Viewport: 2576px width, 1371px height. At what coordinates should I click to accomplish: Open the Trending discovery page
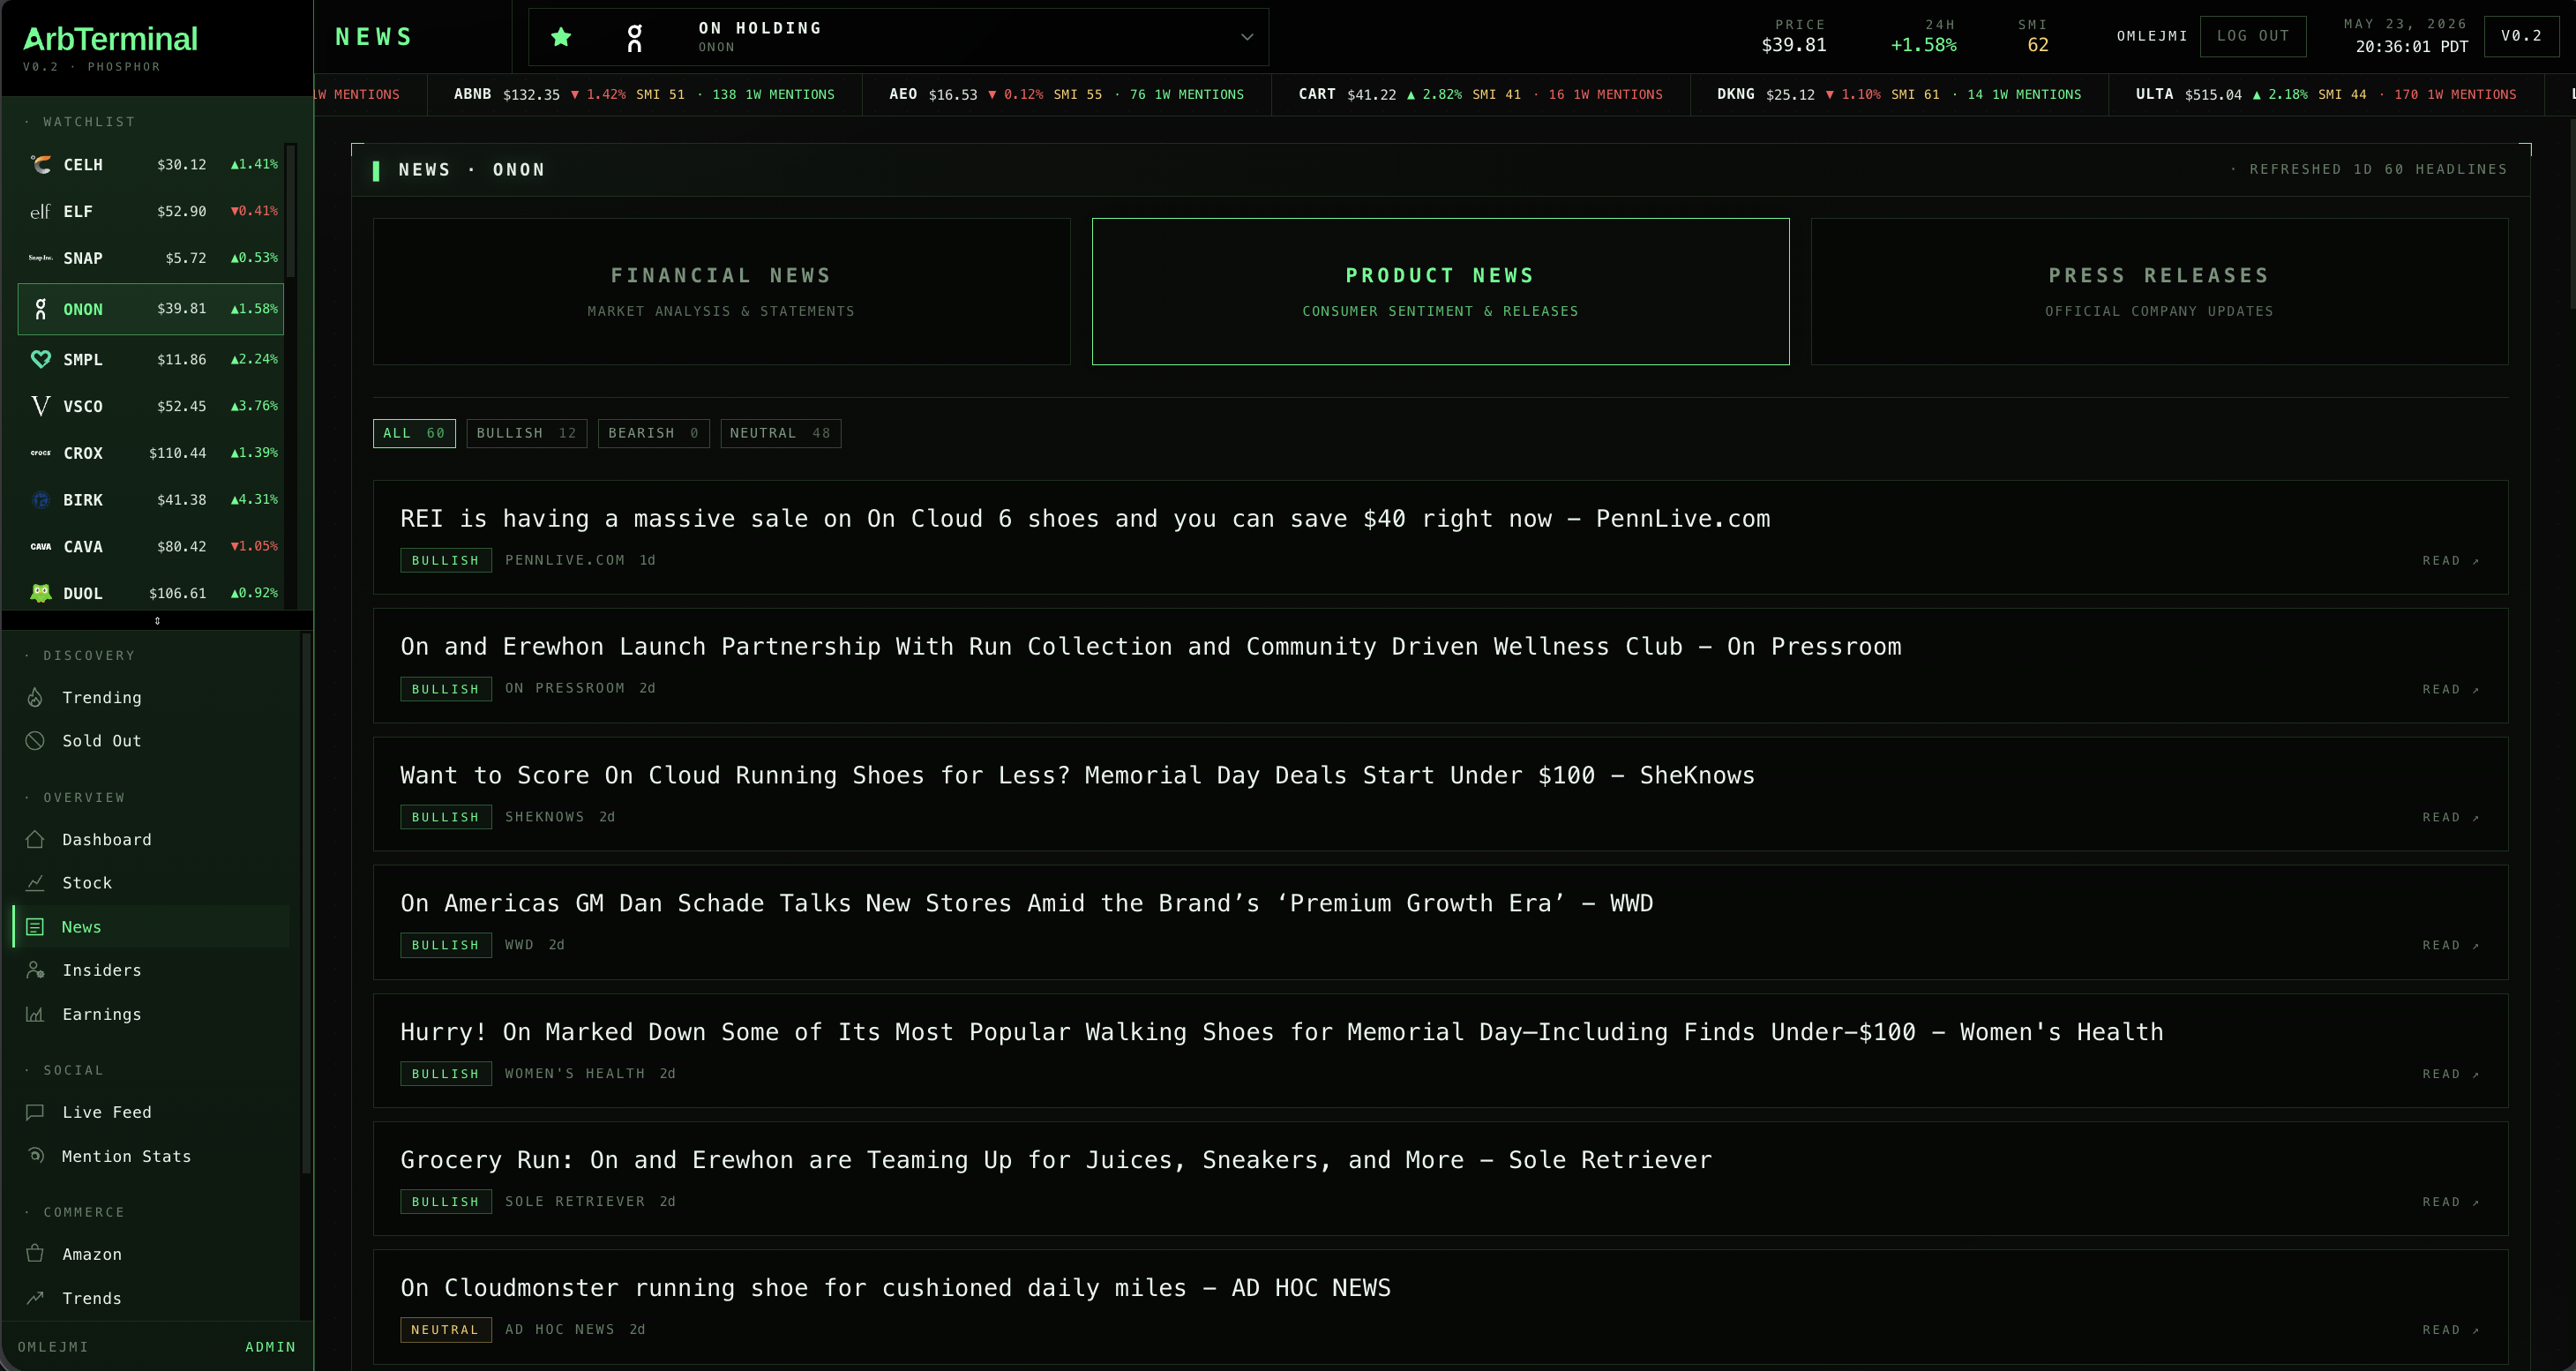(152, 698)
